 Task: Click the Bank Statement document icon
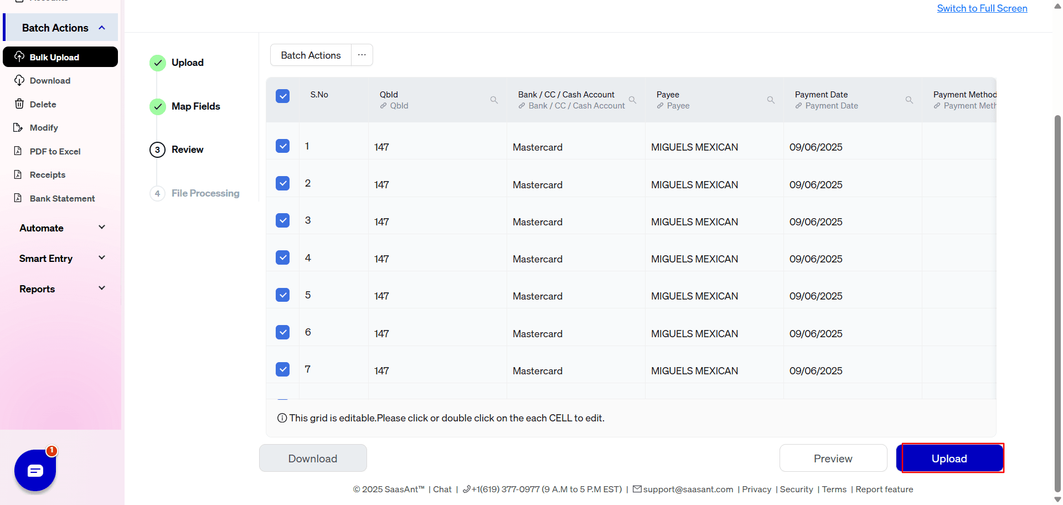point(18,198)
